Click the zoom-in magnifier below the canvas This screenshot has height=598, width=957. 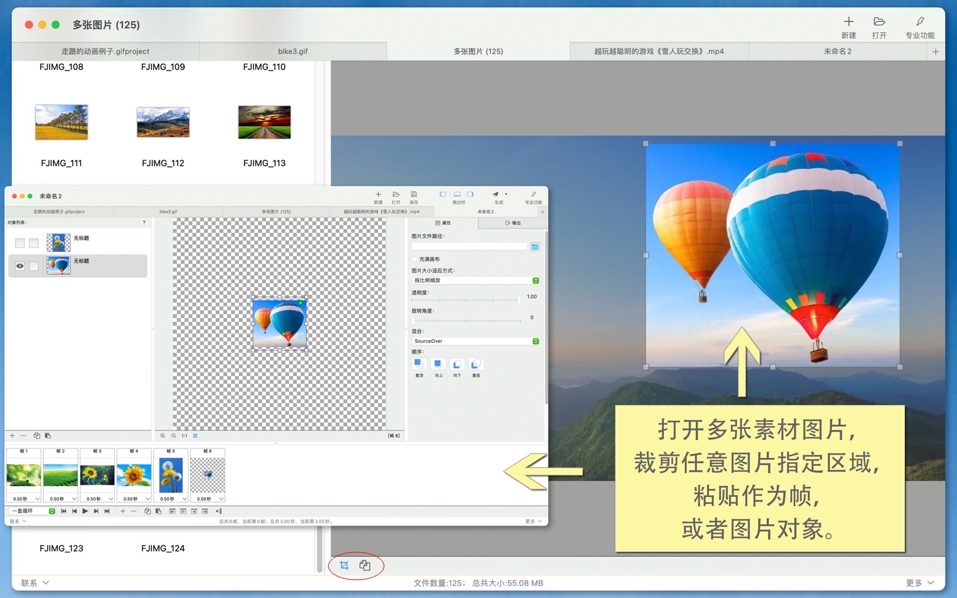click(163, 436)
